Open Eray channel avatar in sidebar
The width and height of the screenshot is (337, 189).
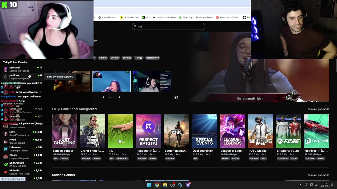tap(6, 134)
